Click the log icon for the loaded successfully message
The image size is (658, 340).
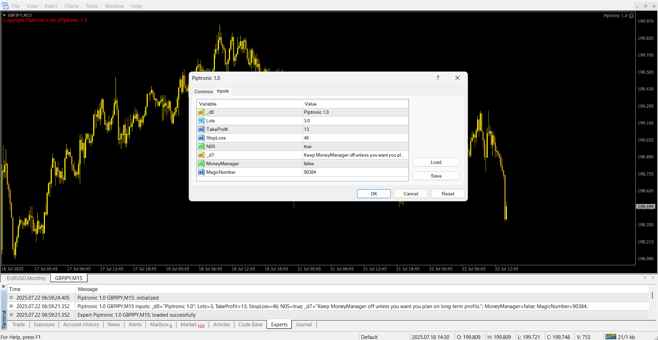coord(11,315)
